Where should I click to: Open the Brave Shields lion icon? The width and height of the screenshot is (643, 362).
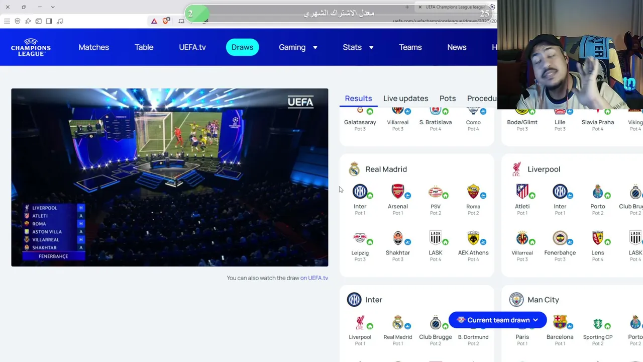tap(166, 21)
